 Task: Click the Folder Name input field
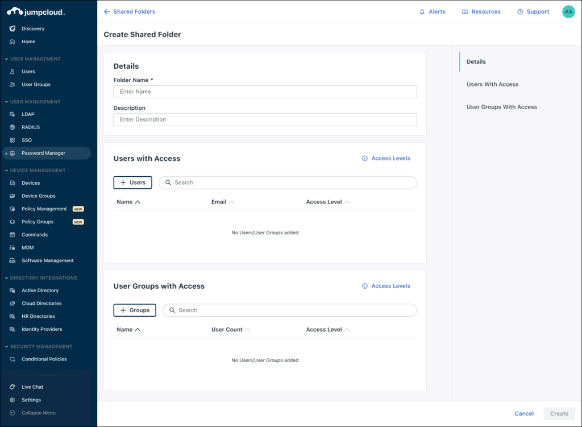click(265, 92)
